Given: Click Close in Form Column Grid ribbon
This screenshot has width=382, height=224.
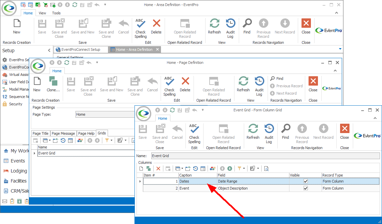Looking at the screenshot, I should click(344, 132).
